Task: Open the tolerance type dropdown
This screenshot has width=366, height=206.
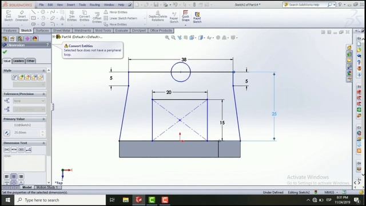Action: click(x=29, y=101)
